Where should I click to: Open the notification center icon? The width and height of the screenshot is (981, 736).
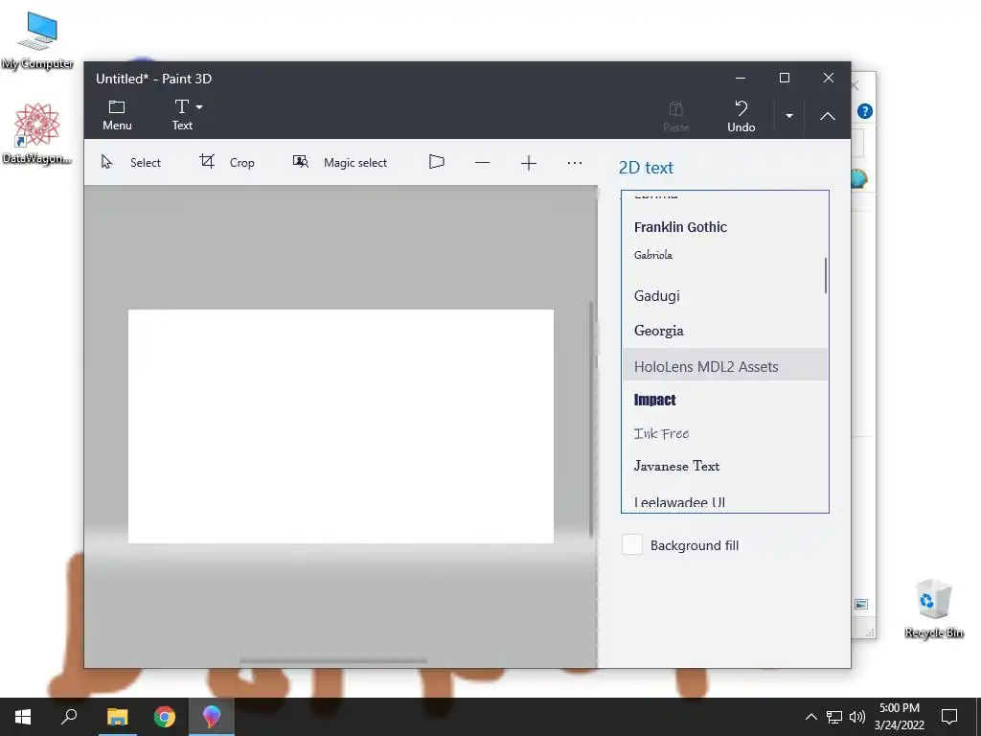coord(949,717)
